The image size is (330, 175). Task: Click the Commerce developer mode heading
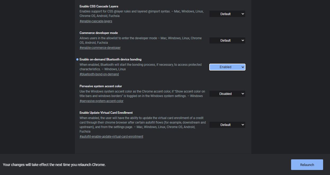(x=99, y=33)
